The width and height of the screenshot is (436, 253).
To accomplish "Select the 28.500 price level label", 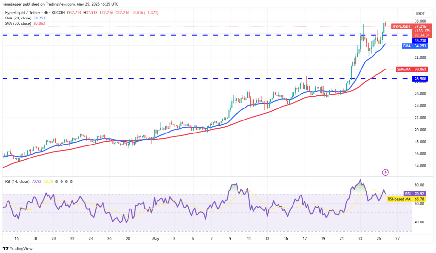I will (x=420, y=79).
